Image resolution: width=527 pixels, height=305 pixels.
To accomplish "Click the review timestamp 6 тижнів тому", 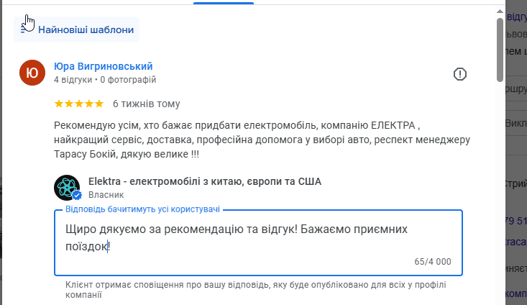I will (x=147, y=104).
